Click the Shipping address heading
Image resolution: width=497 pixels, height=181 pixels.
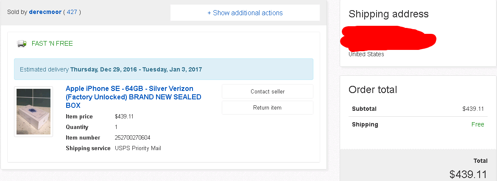(388, 14)
